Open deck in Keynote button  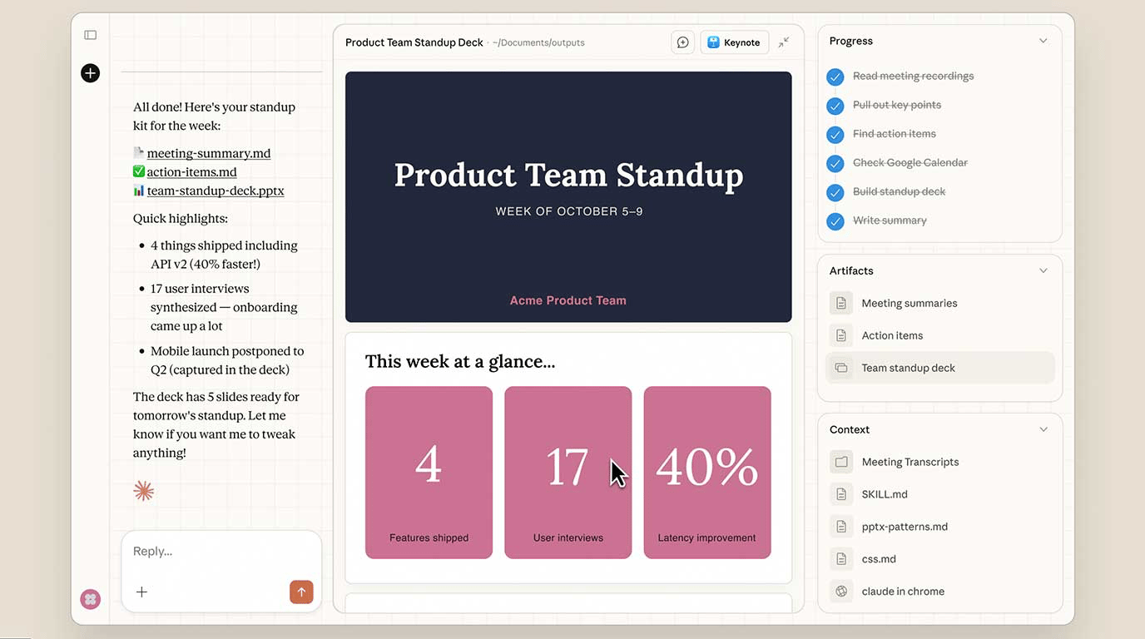point(734,42)
